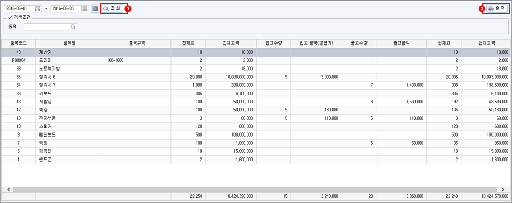Click 10,000,000,000 previous stock amount cell
This screenshot has height=203, width=512.
(231, 77)
